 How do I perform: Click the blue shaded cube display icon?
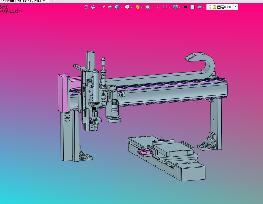(117, 7)
